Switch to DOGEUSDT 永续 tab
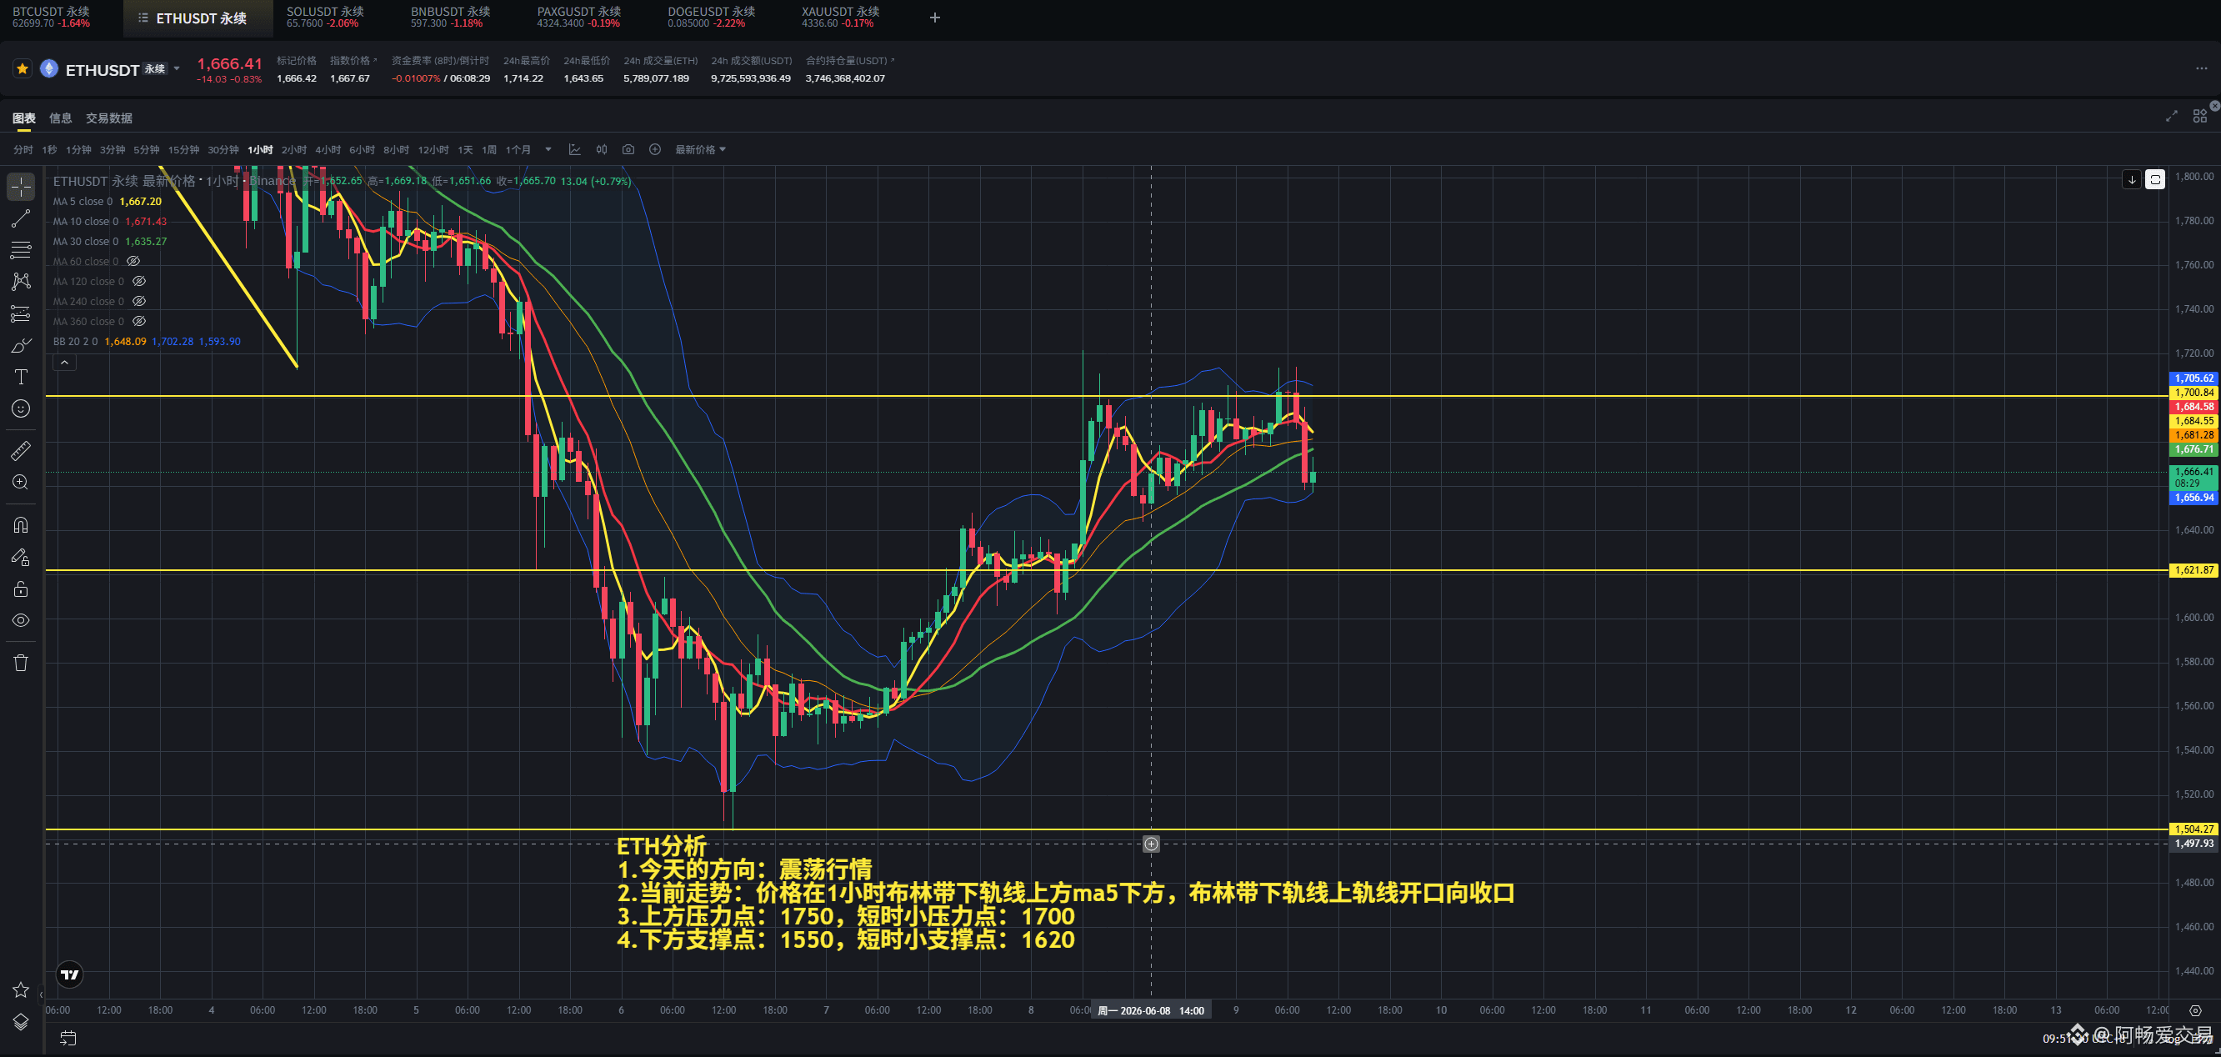Image resolution: width=2221 pixels, height=1057 pixels. pos(712,18)
